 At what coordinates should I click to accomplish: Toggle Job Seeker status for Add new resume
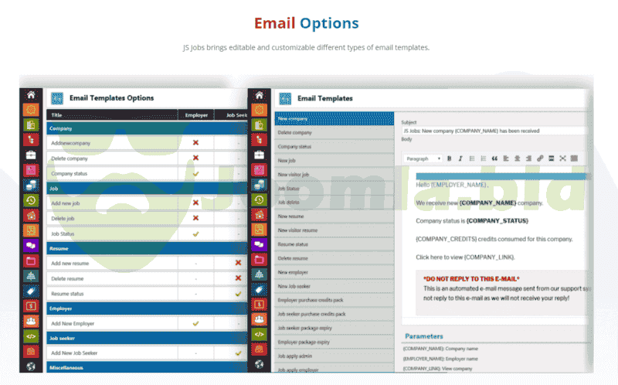coord(238,263)
